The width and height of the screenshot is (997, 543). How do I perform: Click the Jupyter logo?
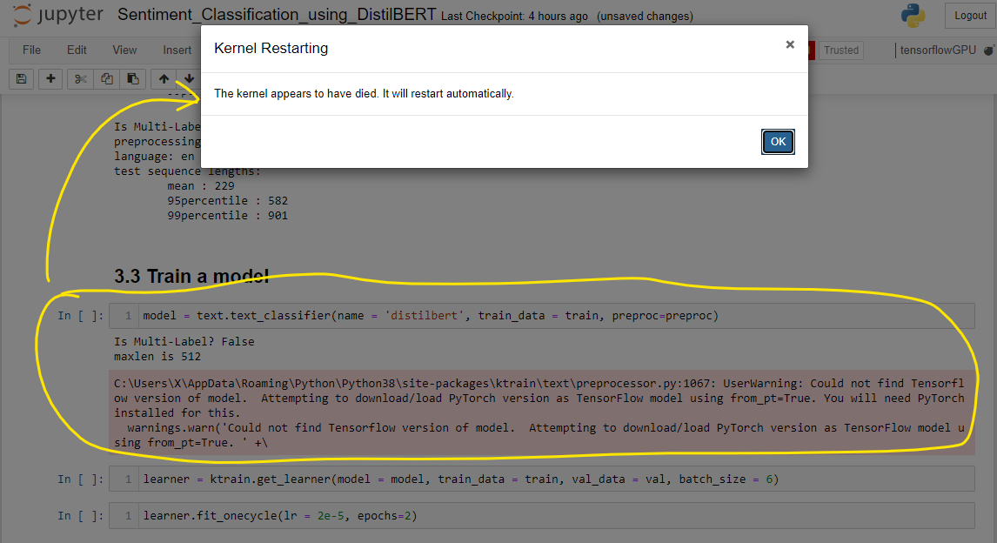[x=56, y=15]
